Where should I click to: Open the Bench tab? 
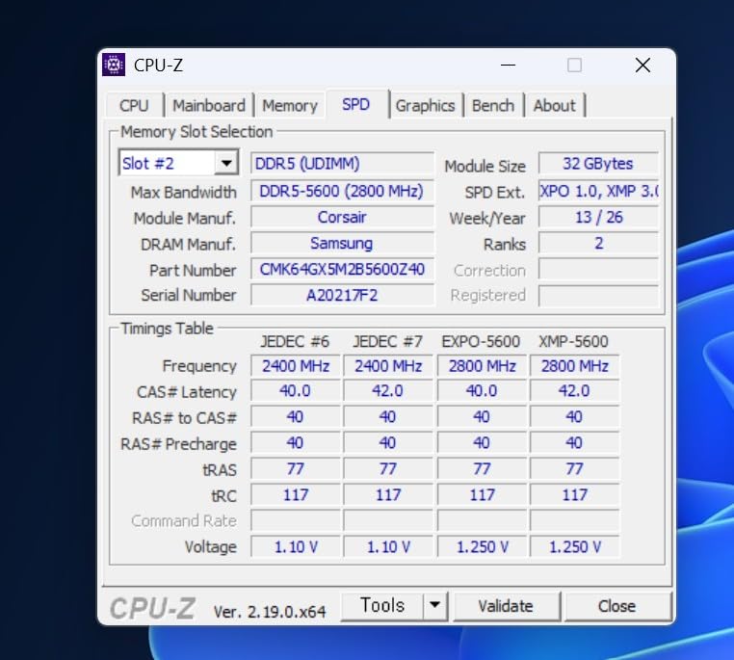tap(493, 105)
